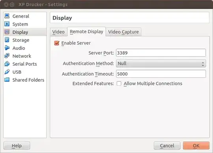
Task: Click the Audio speaker icon
Action: click(x=7, y=48)
